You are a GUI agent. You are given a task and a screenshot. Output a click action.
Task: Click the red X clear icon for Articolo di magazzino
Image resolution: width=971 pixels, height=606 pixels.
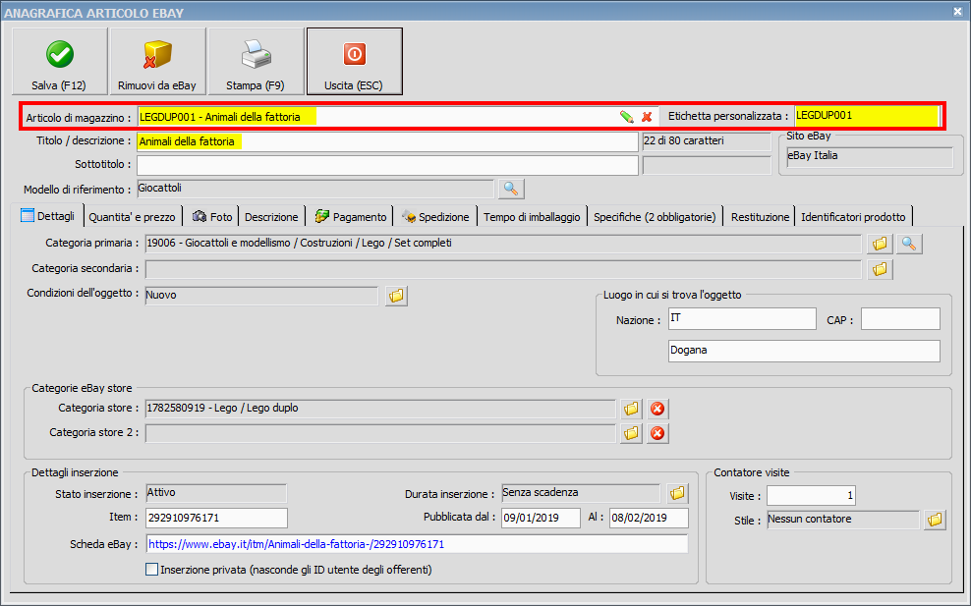(647, 116)
